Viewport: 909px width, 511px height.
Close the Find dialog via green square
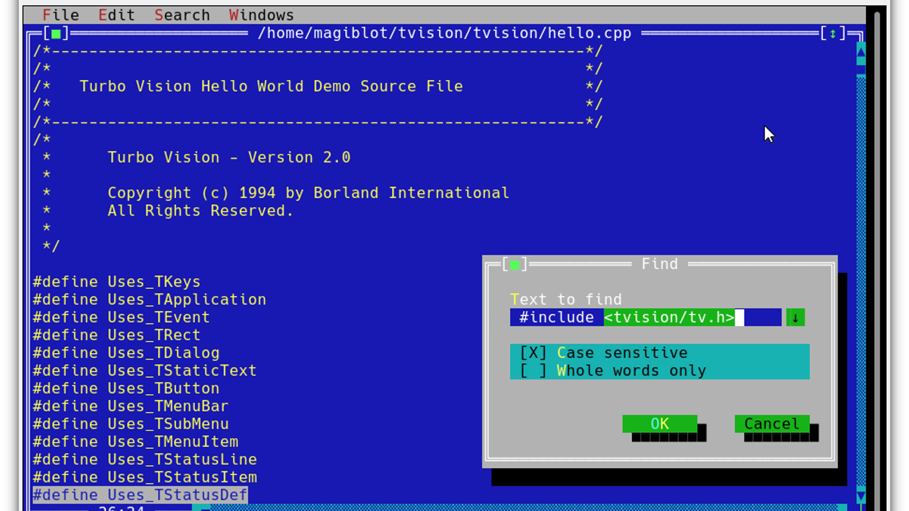click(515, 264)
